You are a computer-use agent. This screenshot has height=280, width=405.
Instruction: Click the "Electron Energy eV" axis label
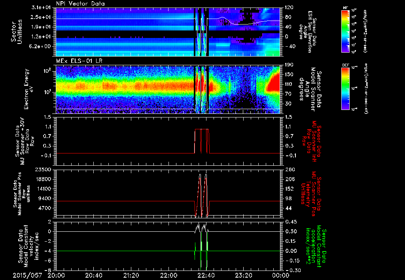tap(29, 89)
